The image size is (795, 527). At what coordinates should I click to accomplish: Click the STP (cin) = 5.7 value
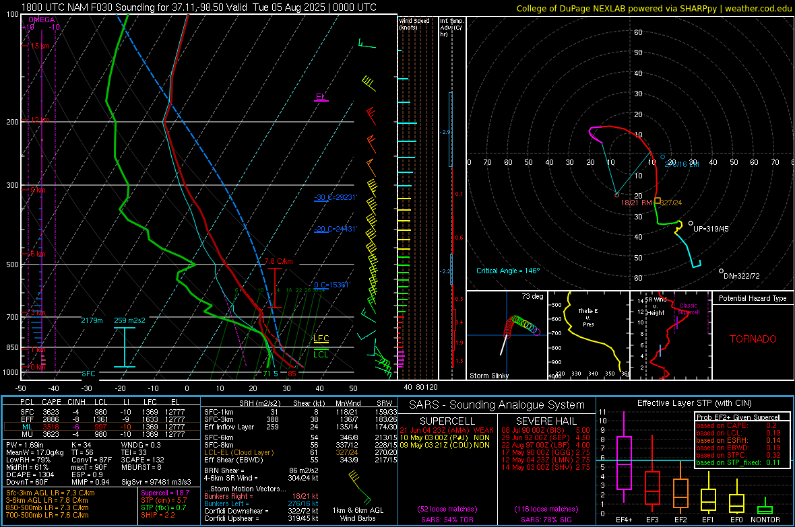164,500
